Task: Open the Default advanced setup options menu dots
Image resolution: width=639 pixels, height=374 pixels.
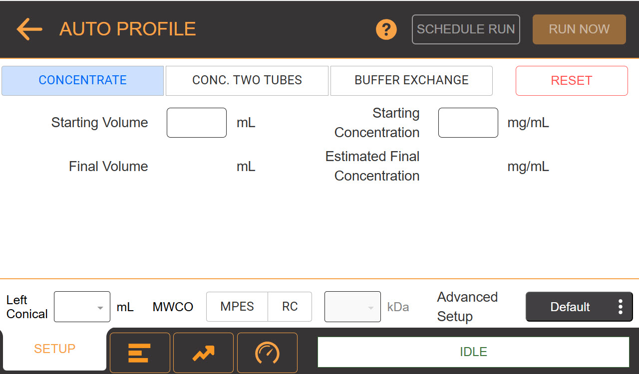Action: [x=620, y=307]
